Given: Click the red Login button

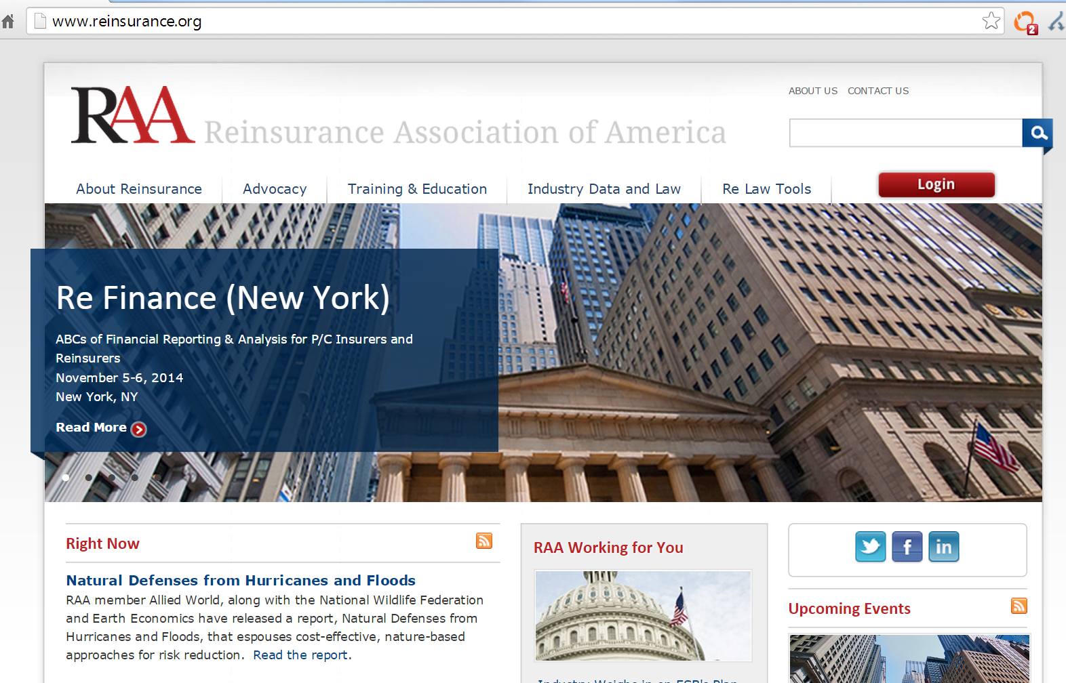Looking at the screenshot, I should point(936,185).
